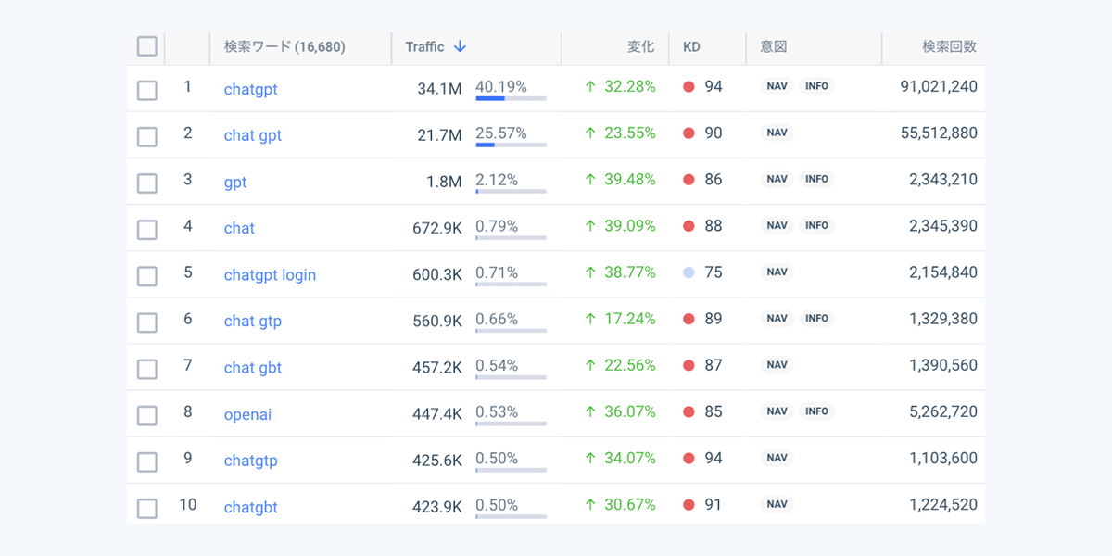Screen dimensions: 1112x556
Task: Click the 25.57% traffic share bar
Action: point(511,145)
